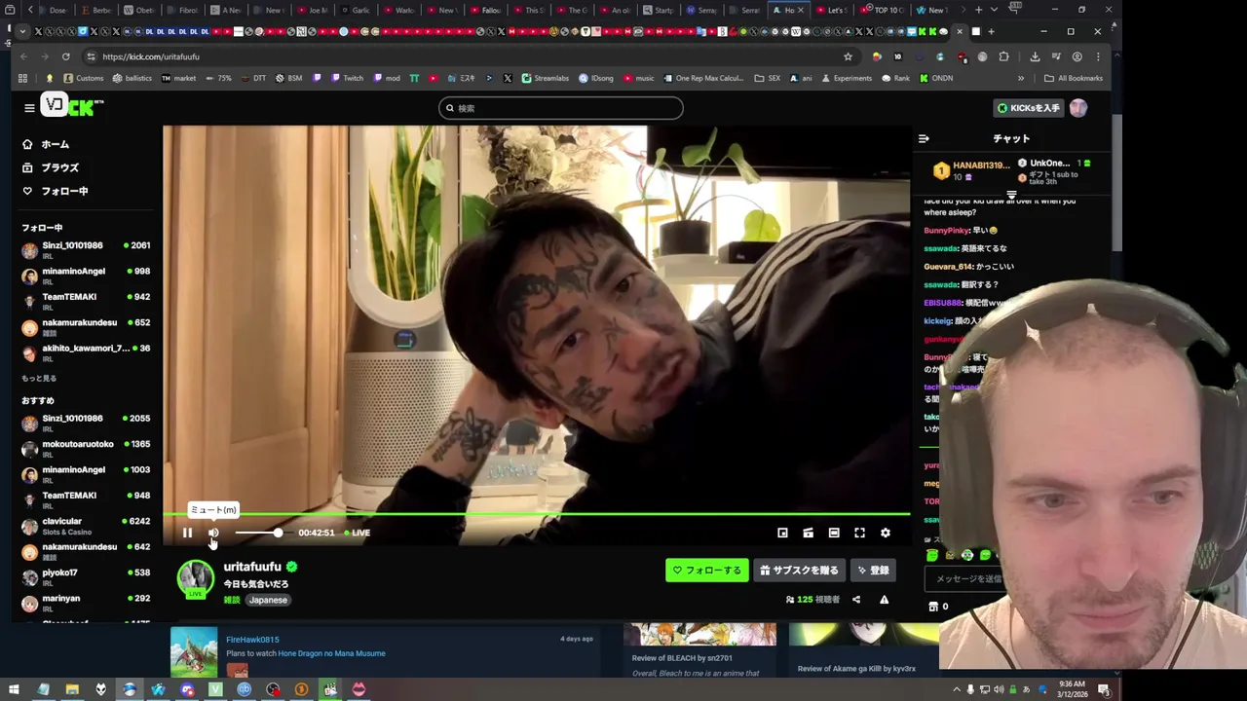Open picture-in-picture mode in the player

tap(782, 533)
